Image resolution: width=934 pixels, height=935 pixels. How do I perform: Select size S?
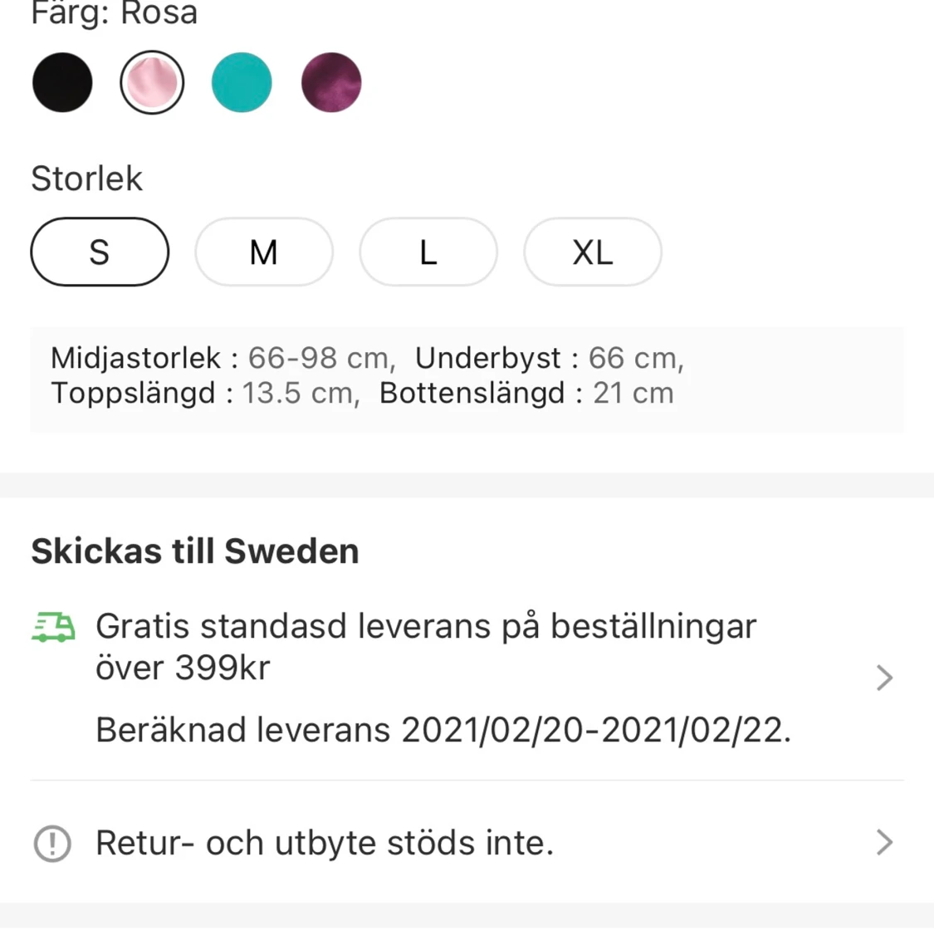pyautogui.click(x=100, y=252)
